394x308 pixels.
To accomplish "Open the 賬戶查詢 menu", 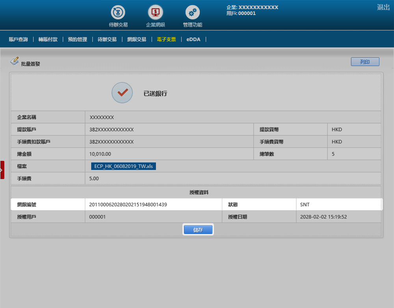I will pyautogui.click(x=19, y=39).
